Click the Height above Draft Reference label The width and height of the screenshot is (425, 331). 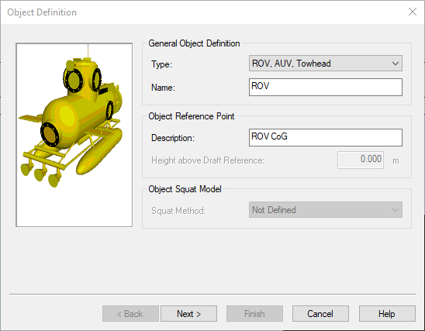pos(208,160)
